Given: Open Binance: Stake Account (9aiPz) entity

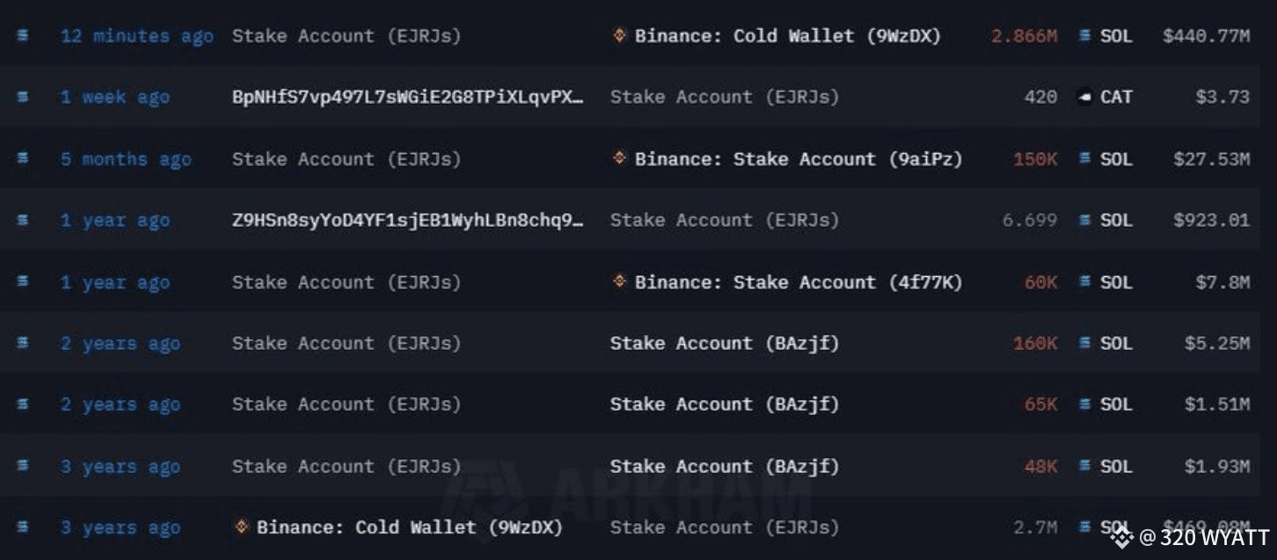Looking at the screenshot, I should pyautogui.click(x=799, y=159).
